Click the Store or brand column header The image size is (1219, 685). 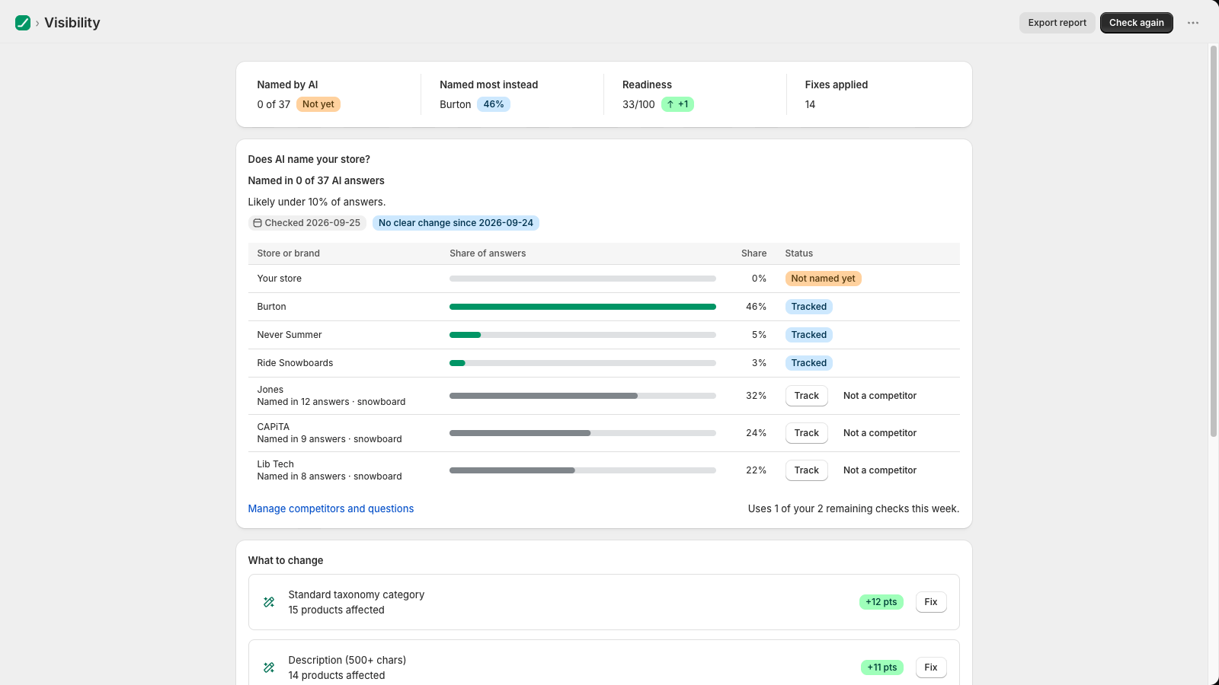pyautogui.click(x=288, y=253)
